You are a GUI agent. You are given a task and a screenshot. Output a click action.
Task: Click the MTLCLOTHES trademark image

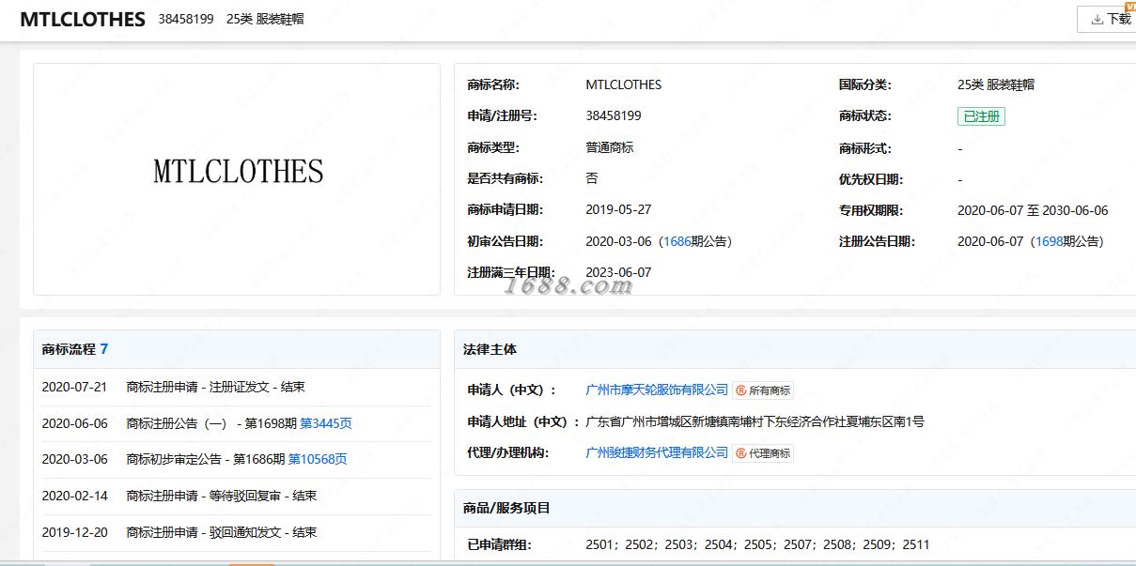[x=238, y=172]
